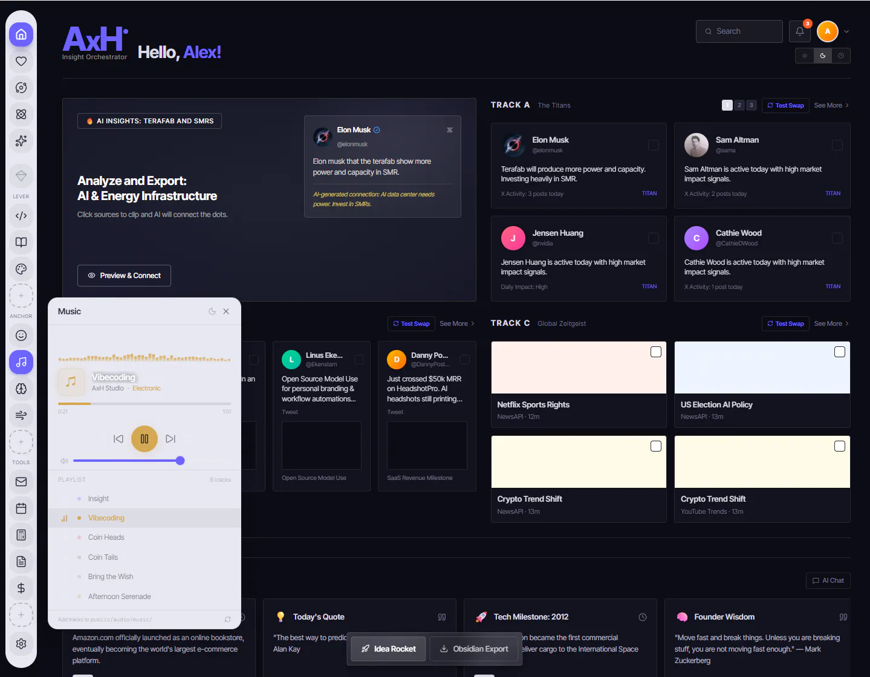Click the diamond icon above the LEVER label
Screen dimensions: 870x677
(x=21, y=176)
